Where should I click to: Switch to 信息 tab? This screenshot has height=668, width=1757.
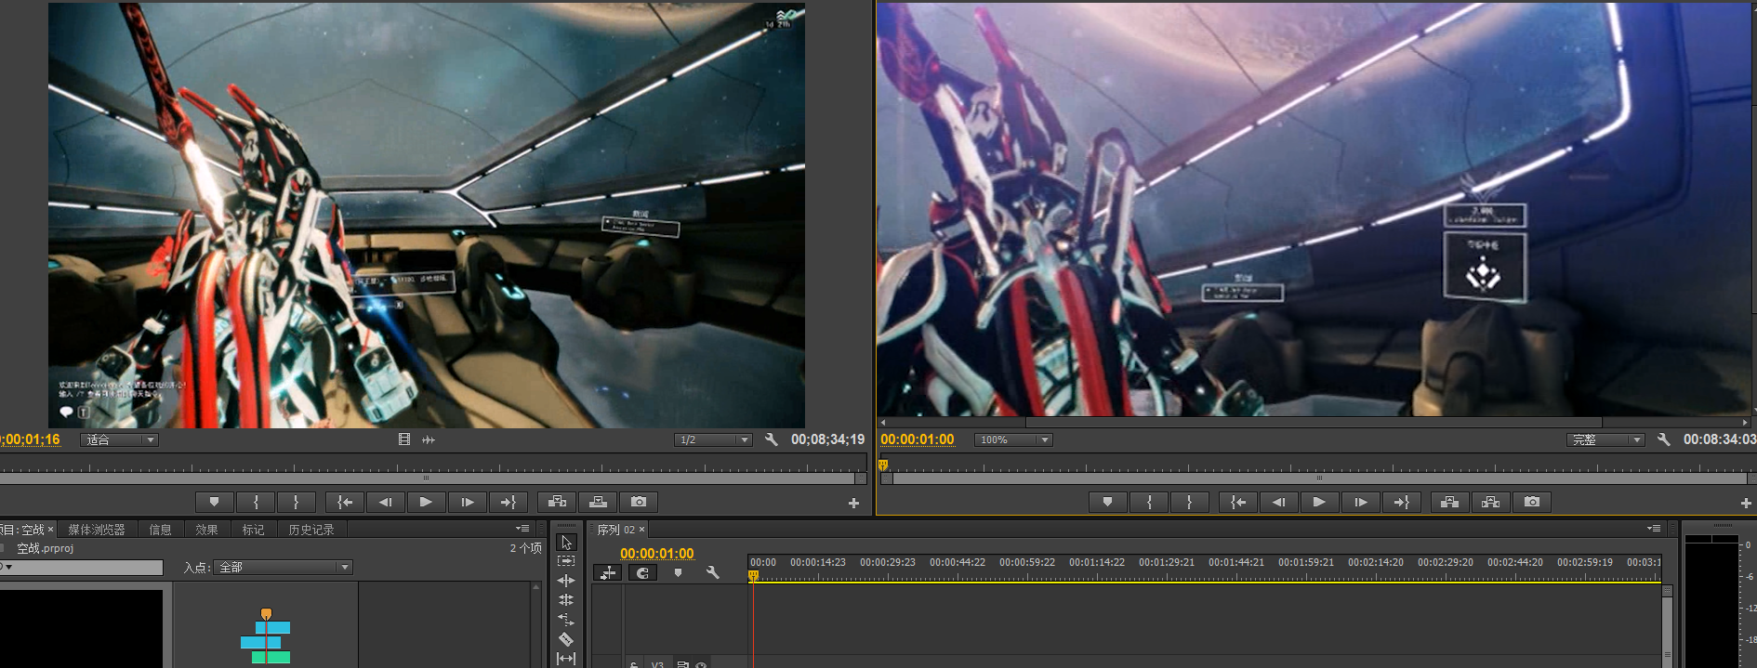pos(161,530)
